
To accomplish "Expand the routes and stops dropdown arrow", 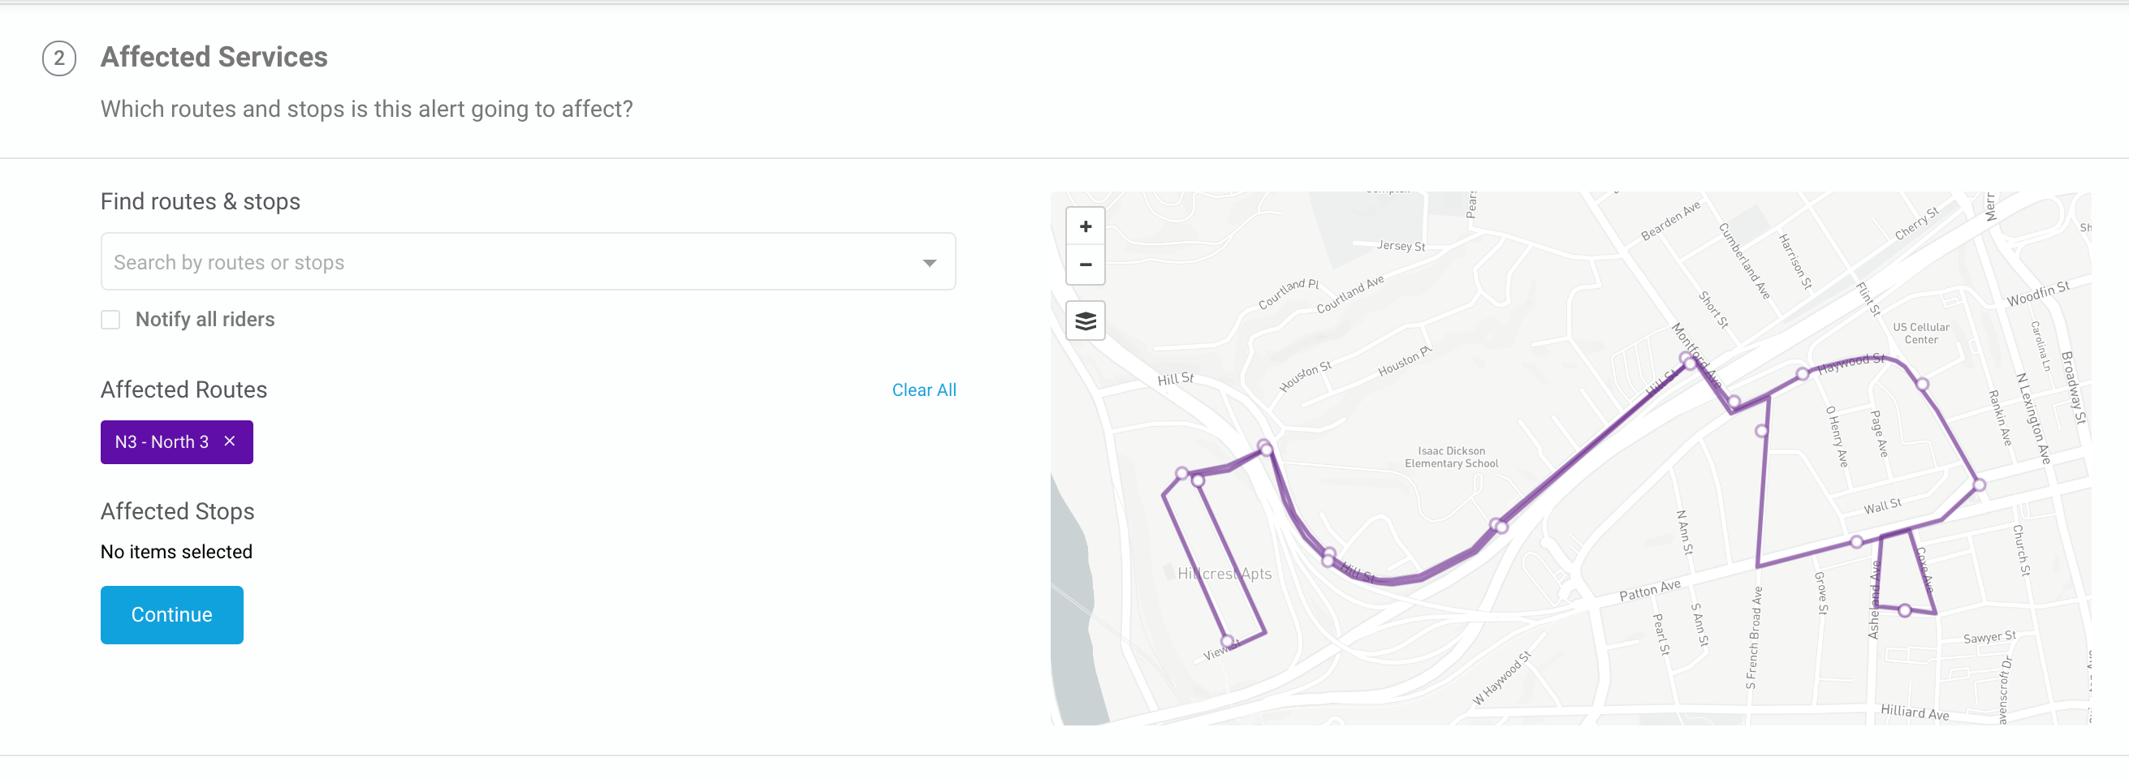I will [x=929, y=263].
